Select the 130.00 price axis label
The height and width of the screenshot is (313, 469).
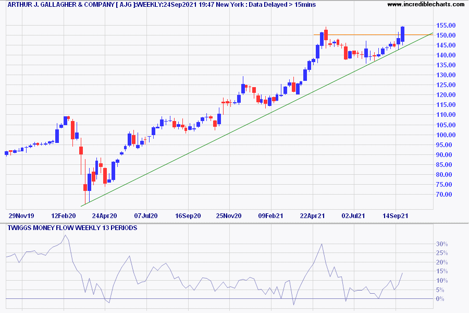pyautogui.click(x=446, y=75)
